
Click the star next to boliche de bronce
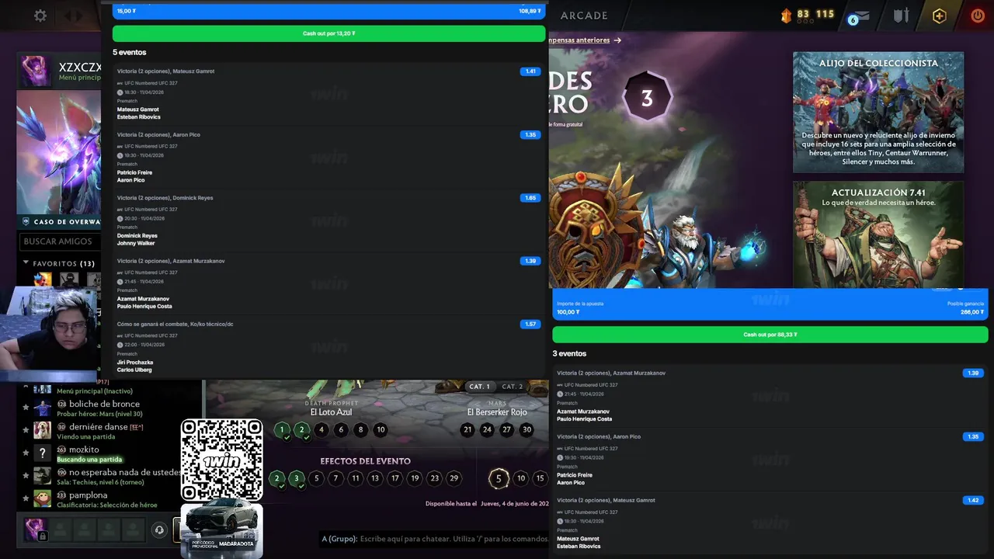26,408
